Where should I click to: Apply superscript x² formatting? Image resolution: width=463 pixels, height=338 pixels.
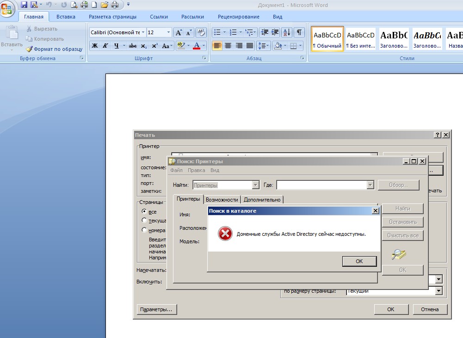coord(154,46)
